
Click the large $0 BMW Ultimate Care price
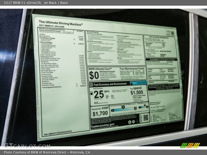click(94, 76)
